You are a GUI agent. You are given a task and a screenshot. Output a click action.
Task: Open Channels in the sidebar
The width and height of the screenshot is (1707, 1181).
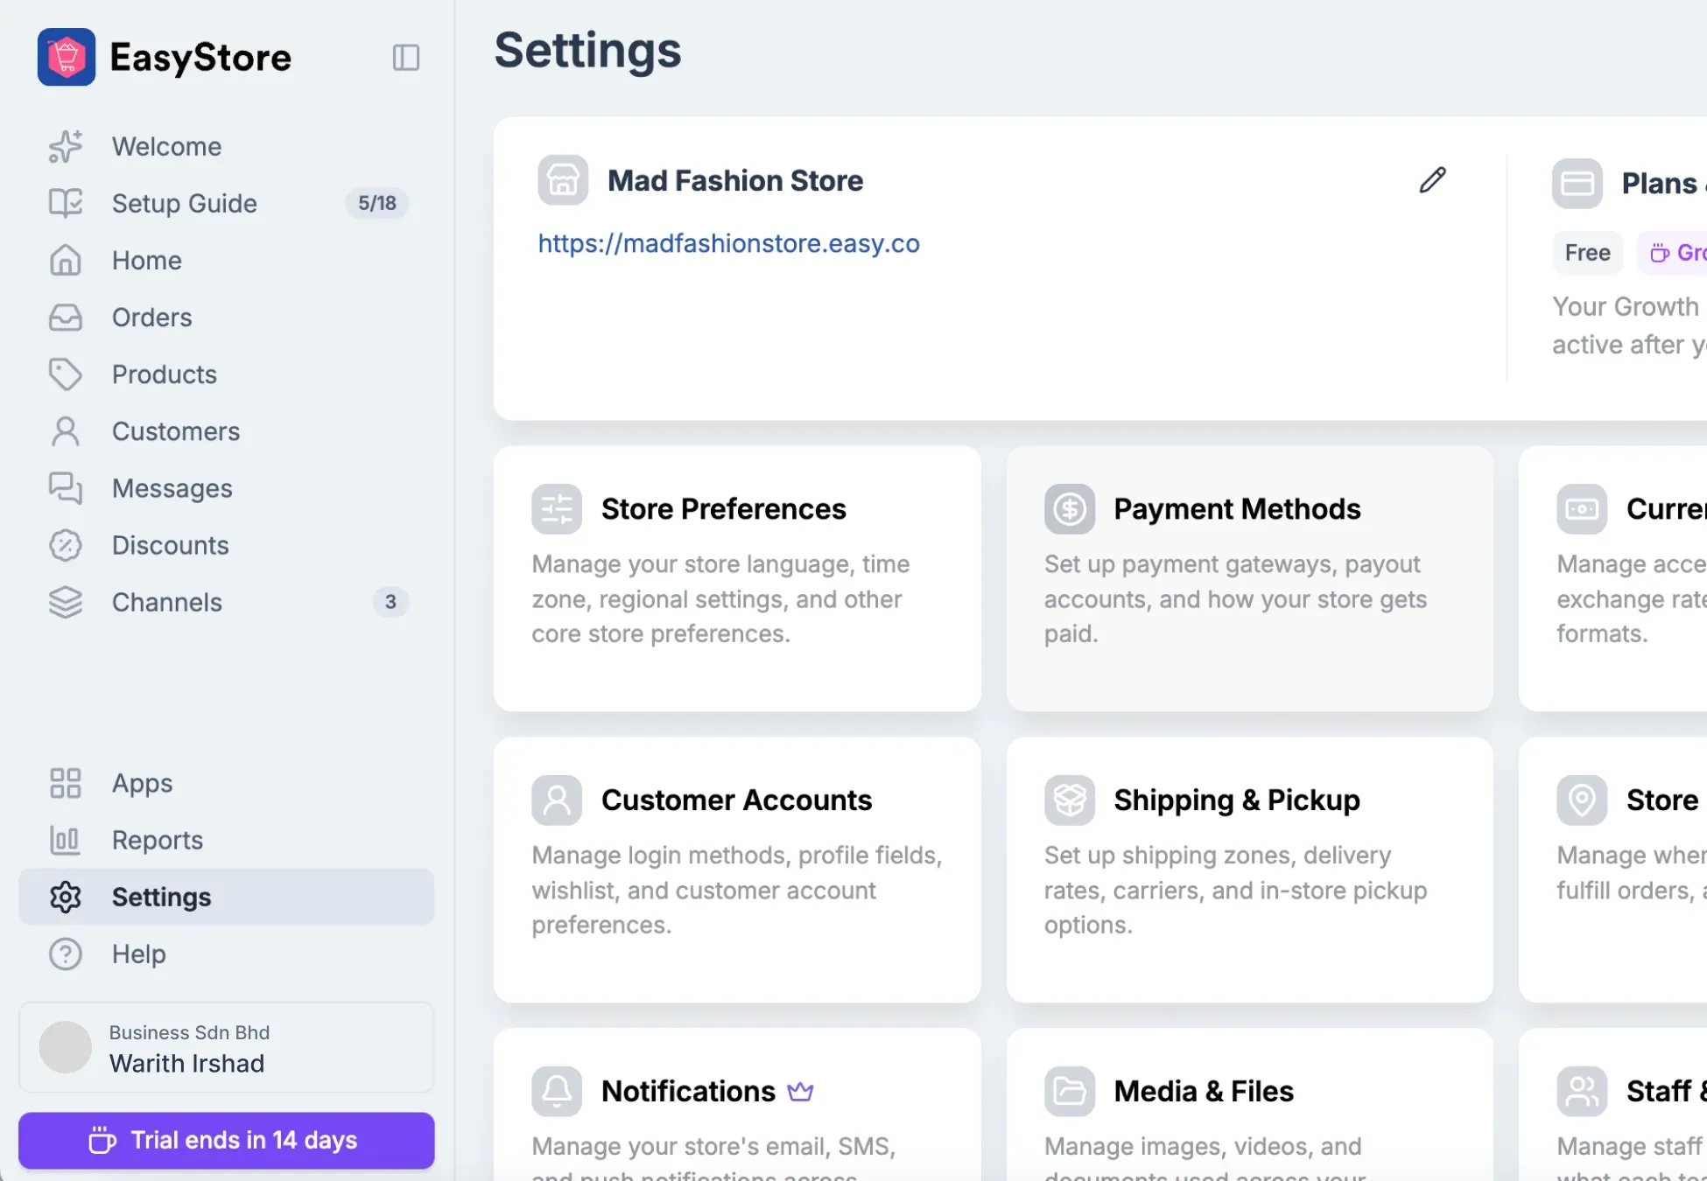(227, 602)
